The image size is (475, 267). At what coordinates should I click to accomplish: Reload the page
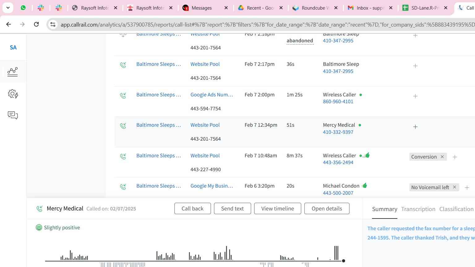(x=36, y=24)
